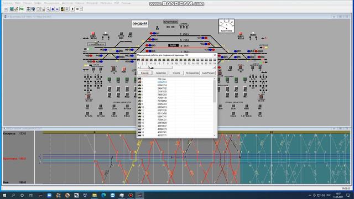Click the Осмотр button in dialog
This screenshot has width=354, height=199.
[x=176, y=73]
